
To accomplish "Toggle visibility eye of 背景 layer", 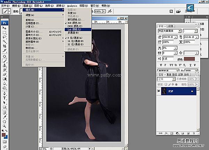I will click(x=159, y=91).
